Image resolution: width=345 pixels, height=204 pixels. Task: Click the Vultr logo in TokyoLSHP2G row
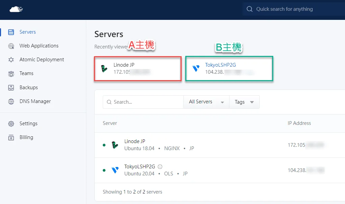[115, 170]
